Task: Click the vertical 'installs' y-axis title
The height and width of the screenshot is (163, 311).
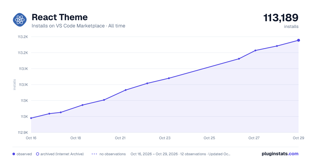Action: 15,85
